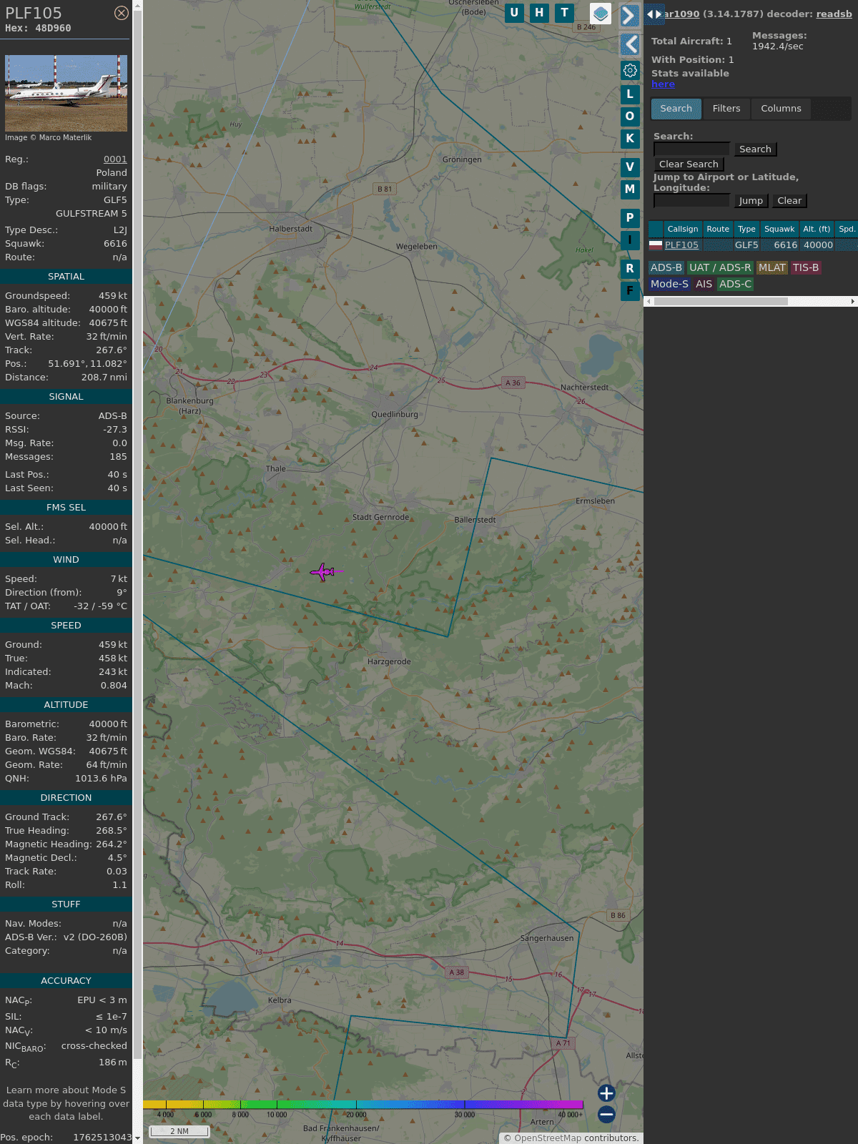
Task: Open the Stats available here link
Action: point(663,84)
